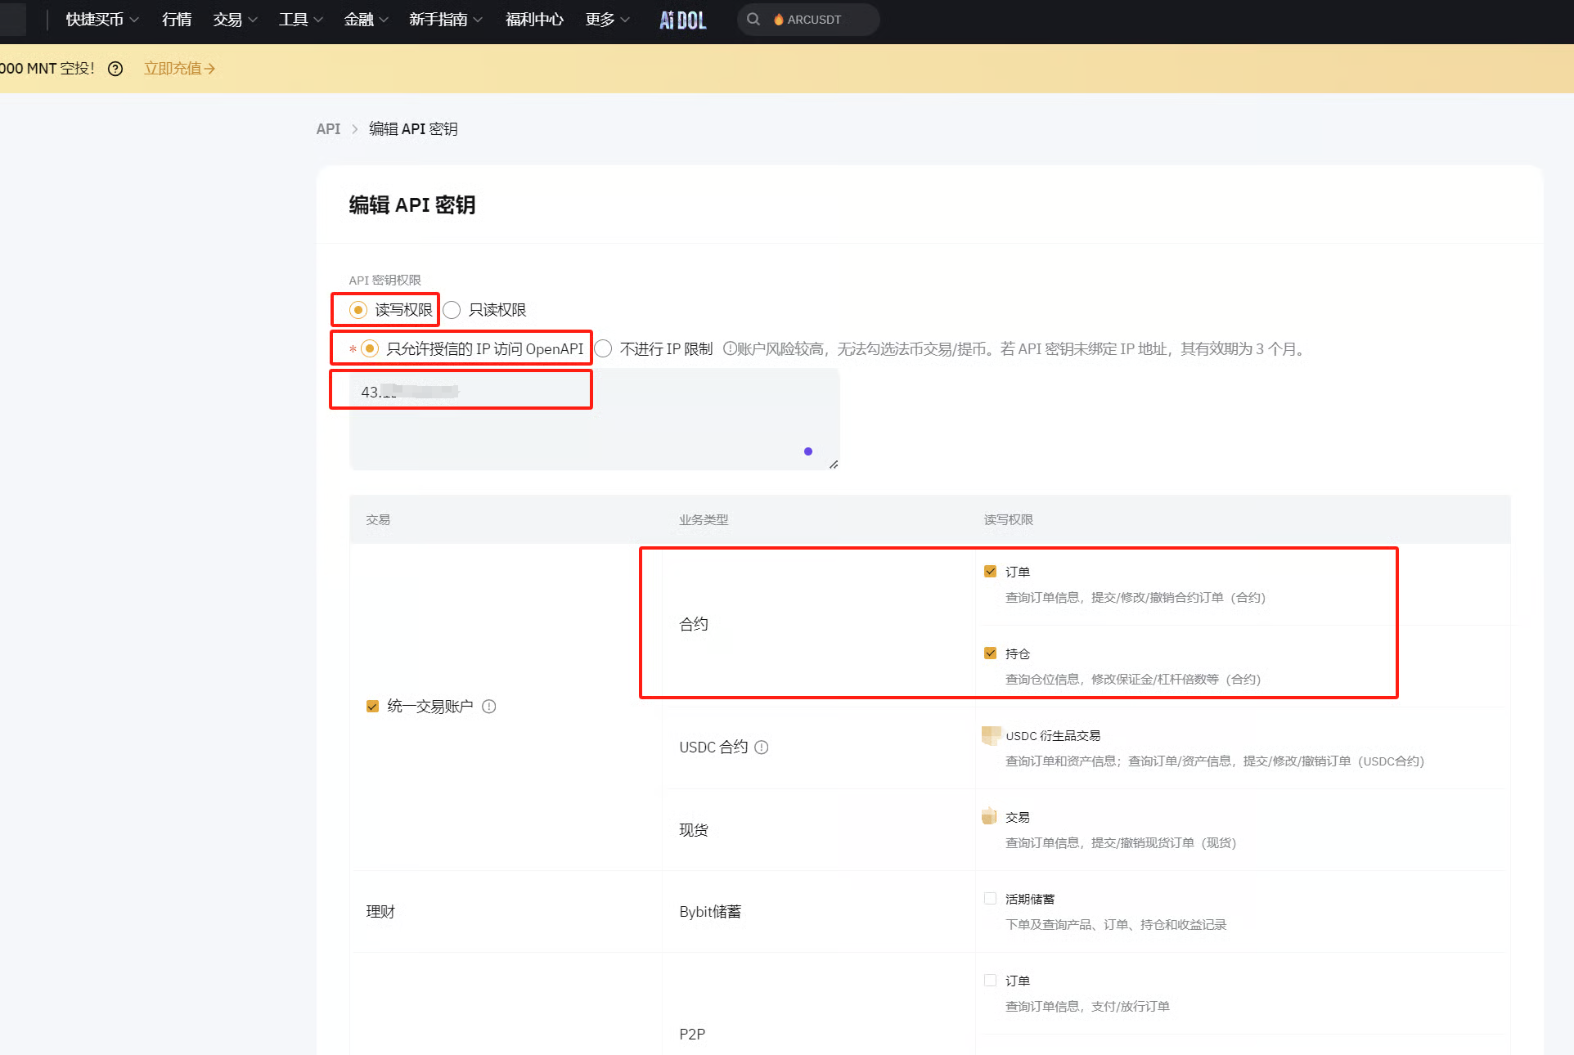
Task: Click the AI DOL logo
Action: 682,20
